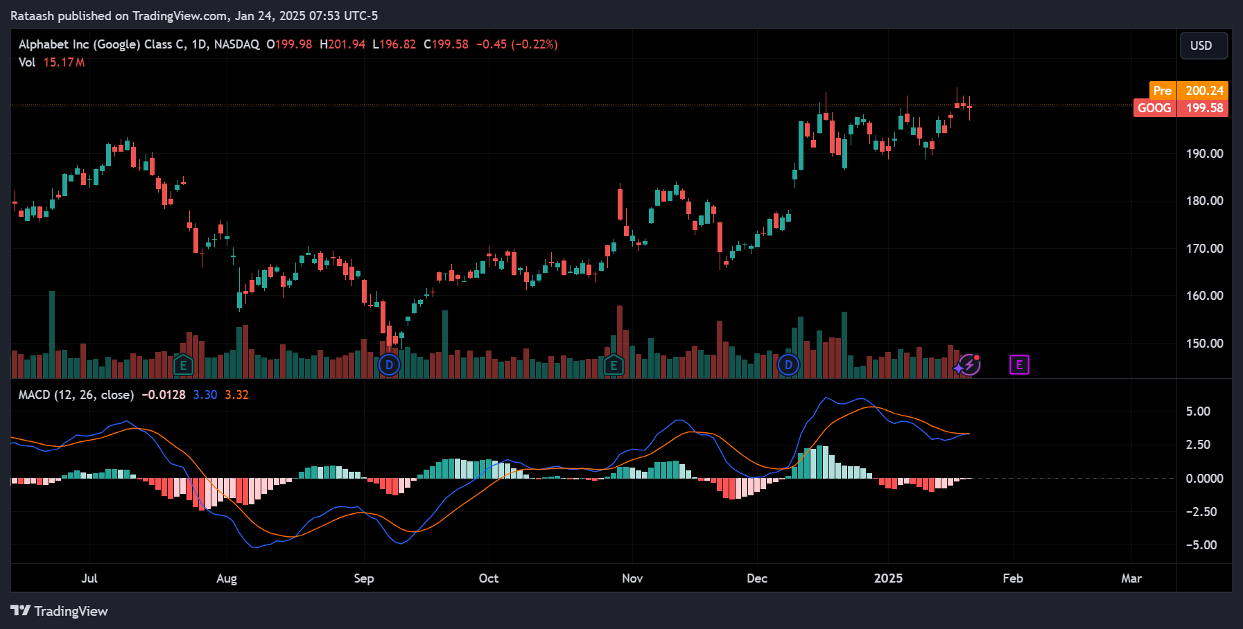Click the Feb label on time axis
Screen dimensions: 1243x629
pos(1013,578)
